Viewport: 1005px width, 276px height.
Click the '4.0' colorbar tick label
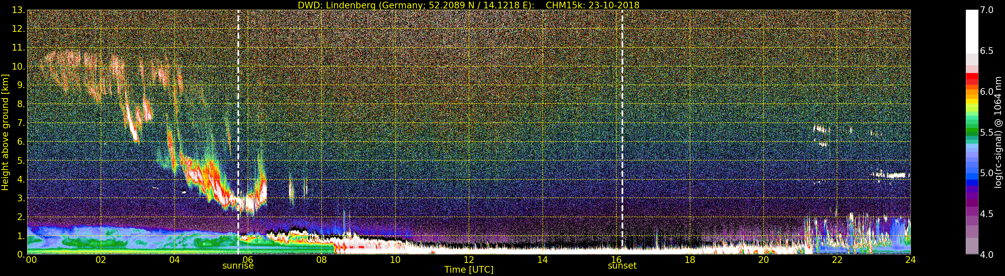987,255
